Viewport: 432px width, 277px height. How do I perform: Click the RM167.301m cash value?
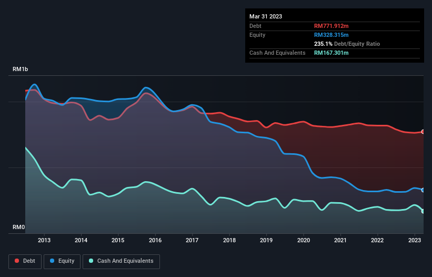[331, 53]
